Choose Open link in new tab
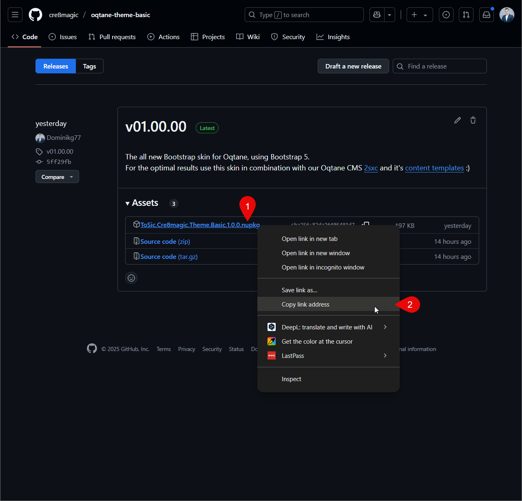The image size is (522, 501). click(328, 239)
